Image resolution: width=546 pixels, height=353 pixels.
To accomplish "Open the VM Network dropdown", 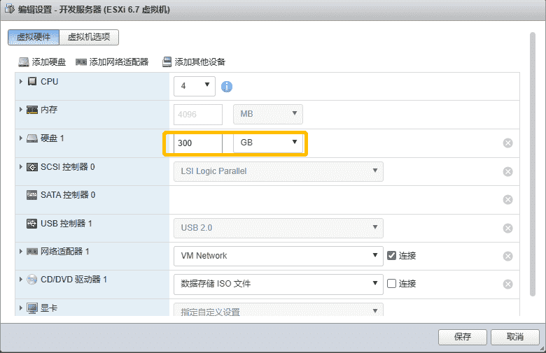I will (278, 255).
